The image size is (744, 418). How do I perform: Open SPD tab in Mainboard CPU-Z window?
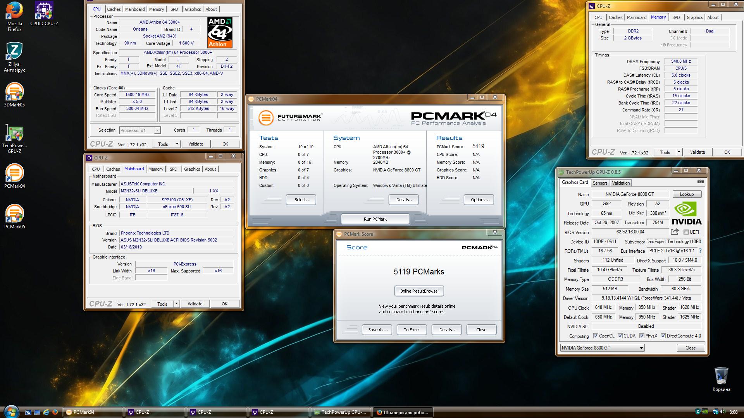174,169
